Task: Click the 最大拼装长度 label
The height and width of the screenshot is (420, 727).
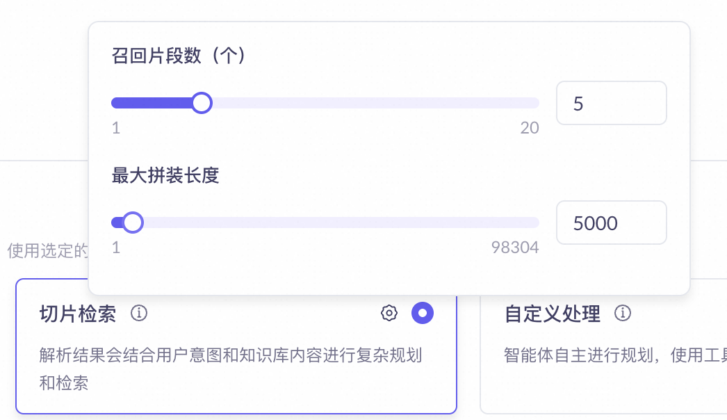Action: click(165, 175)
